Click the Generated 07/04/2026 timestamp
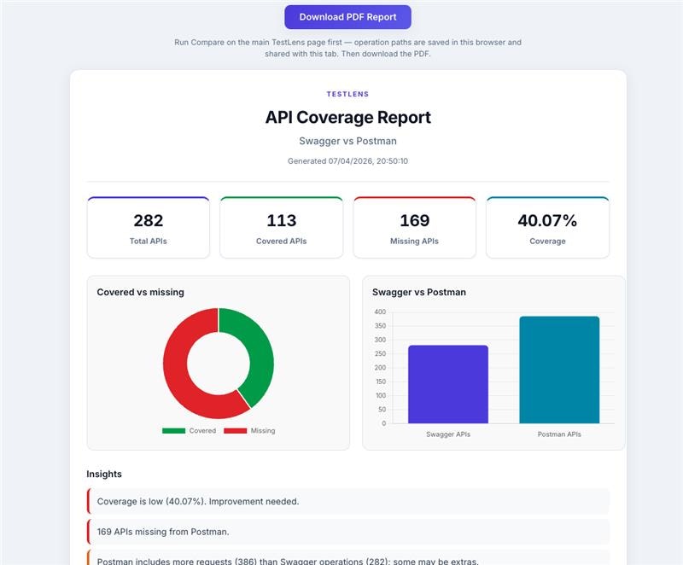The image size is (683, 565). (347, 161)
